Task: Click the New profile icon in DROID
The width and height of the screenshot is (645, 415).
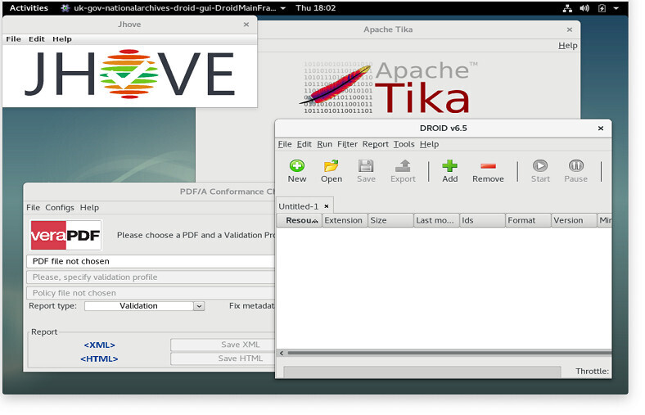Action: click(296, 166)
